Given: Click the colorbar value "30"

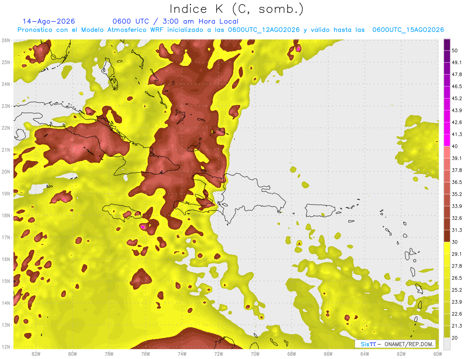Looking at the screenshot, I should click(x=455, y=242).
